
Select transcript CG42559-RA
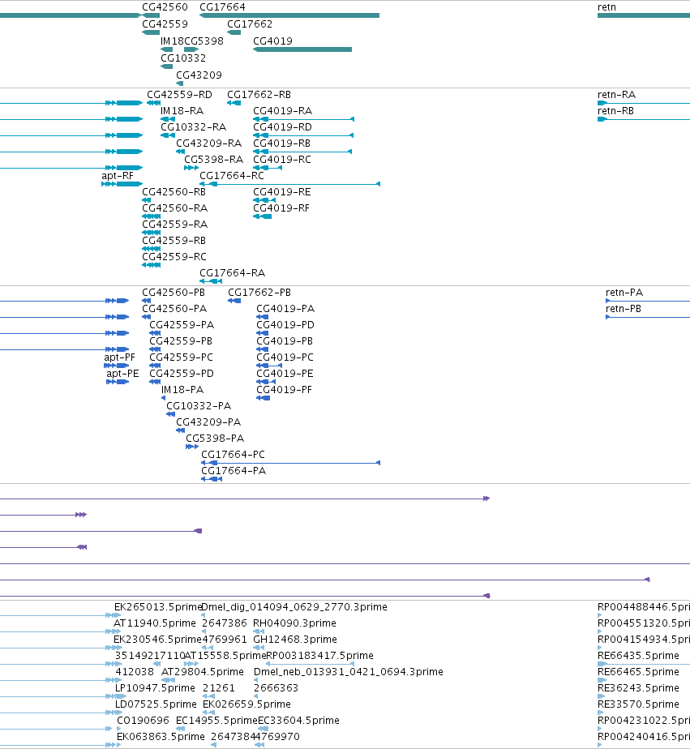pos(175,225)
